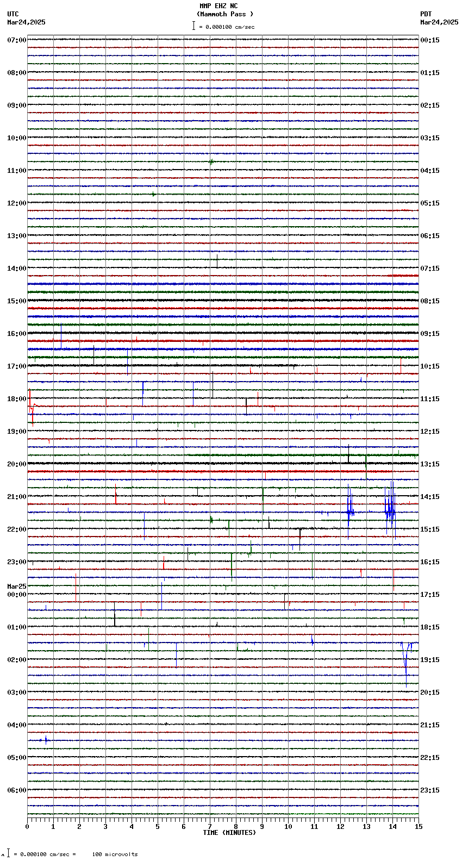Click the UTC time label '18:00'
The image size is (462, 861).
17,399
